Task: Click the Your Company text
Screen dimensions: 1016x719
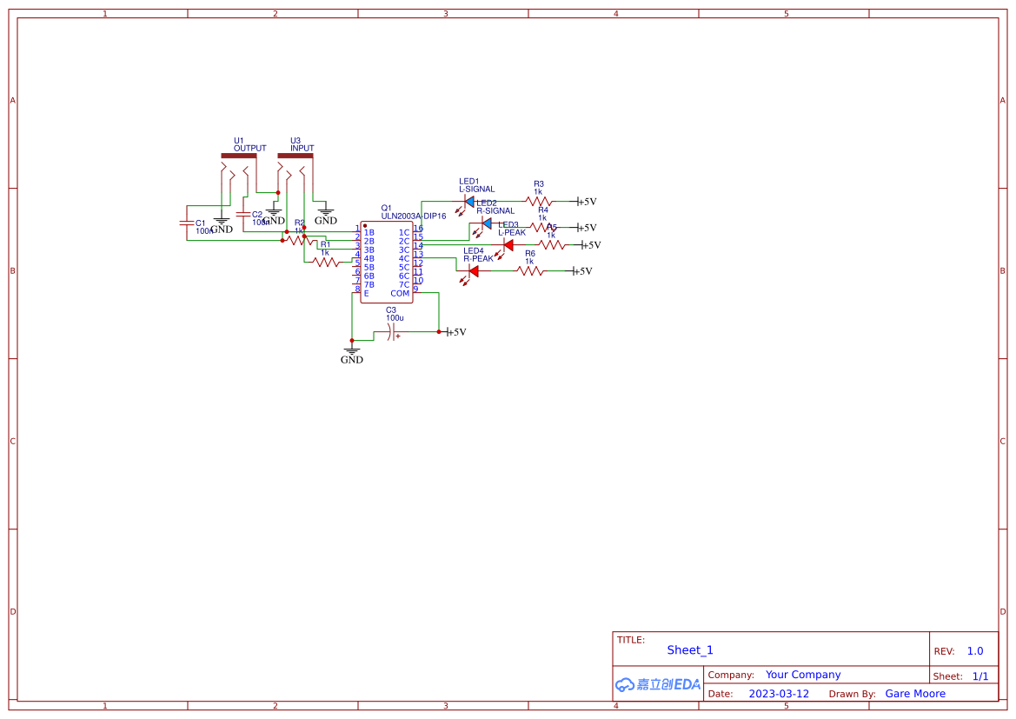Action: (802, 674)
